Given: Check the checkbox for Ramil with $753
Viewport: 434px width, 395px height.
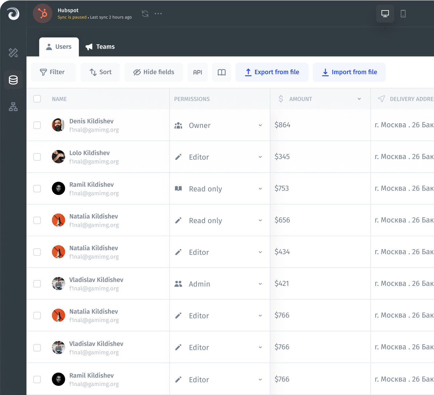Looking at the screenshot, I should [x=37, y=188].
